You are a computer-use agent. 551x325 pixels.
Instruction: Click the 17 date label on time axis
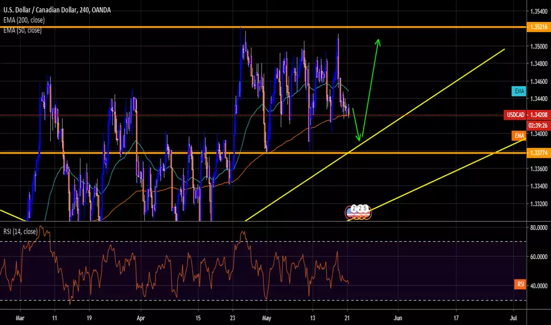point(456,318)
